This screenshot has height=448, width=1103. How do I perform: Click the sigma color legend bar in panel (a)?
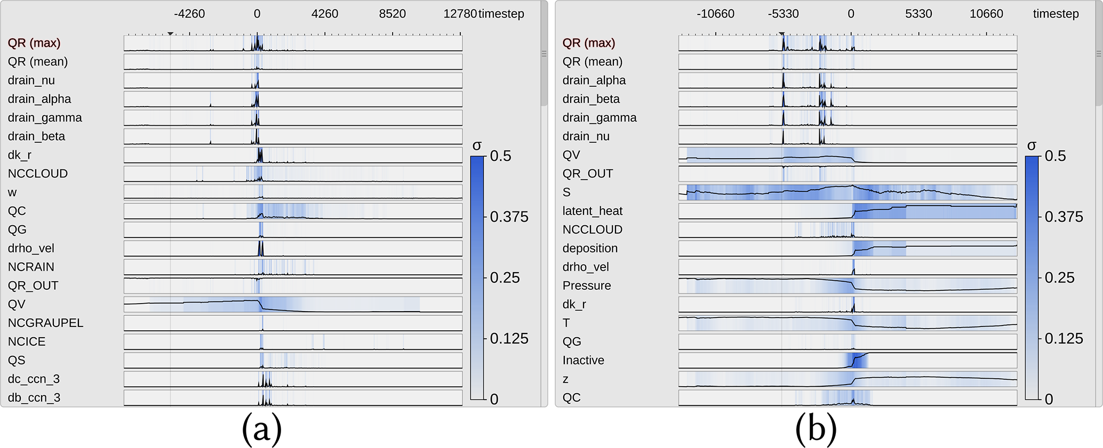tap(477, 277)
